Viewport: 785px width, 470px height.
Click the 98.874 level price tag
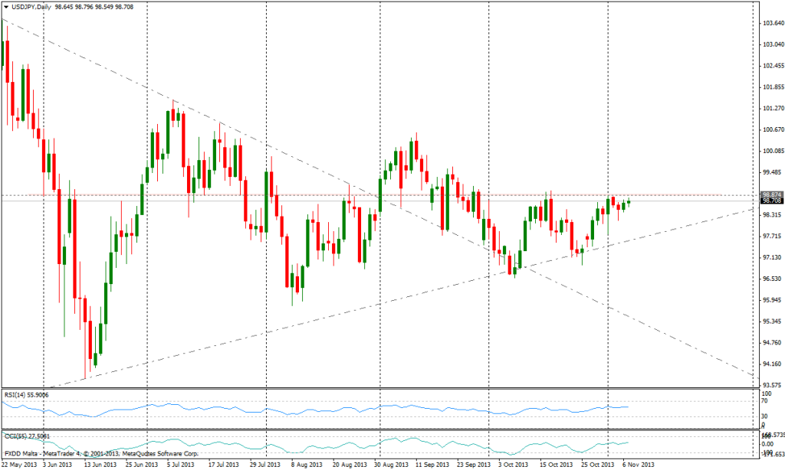[x=771, y=194]
